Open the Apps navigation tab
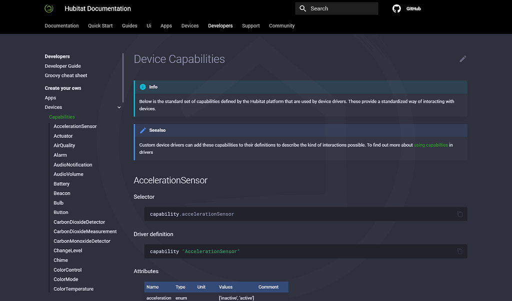The image size is (512, 301). [x=166, y=26]
